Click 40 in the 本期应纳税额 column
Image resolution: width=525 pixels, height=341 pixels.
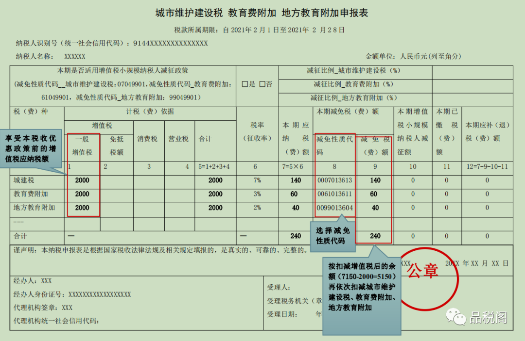[x=296, y=208]
